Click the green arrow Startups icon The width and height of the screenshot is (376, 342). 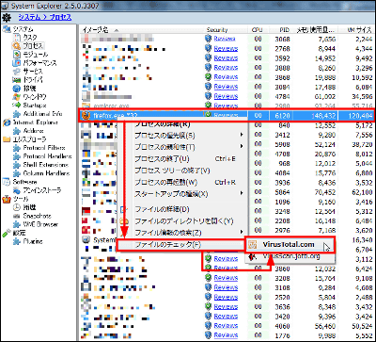click(16, 106)
